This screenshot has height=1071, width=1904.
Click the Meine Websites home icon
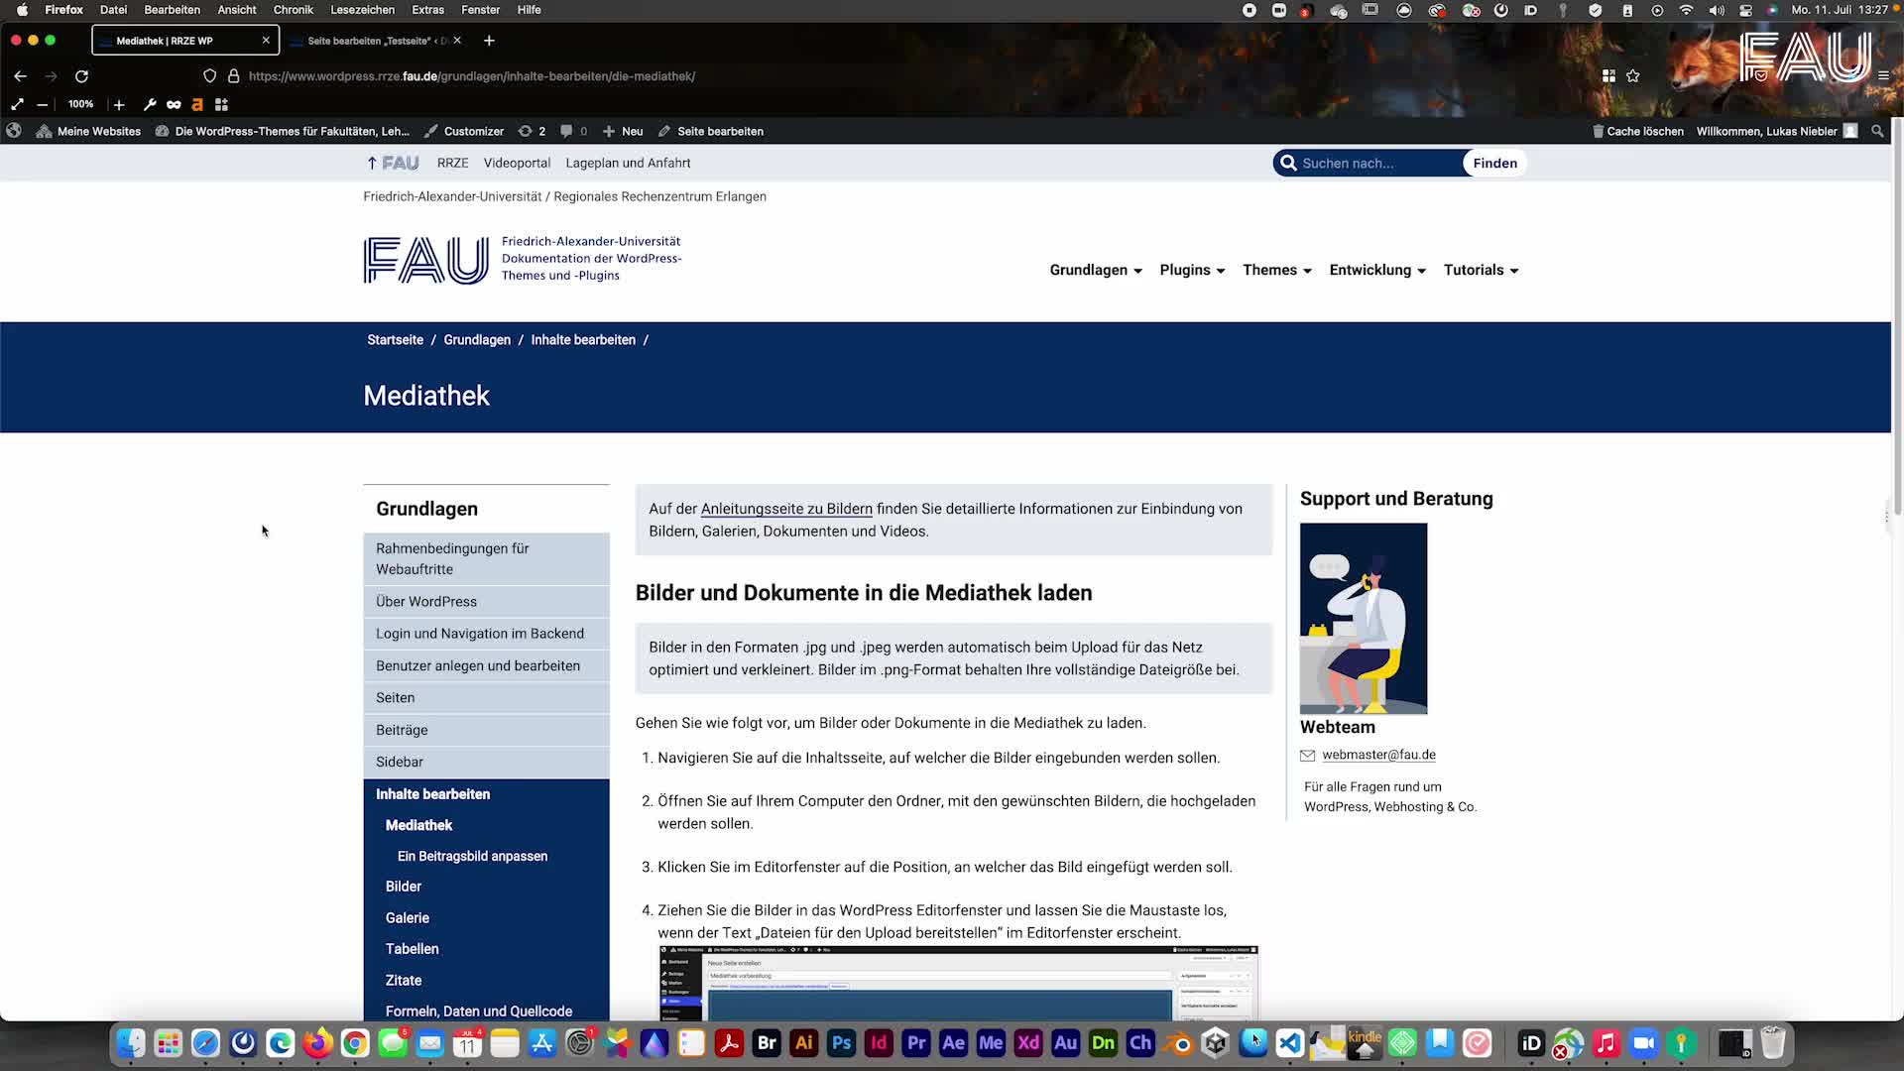click(44, 131)
